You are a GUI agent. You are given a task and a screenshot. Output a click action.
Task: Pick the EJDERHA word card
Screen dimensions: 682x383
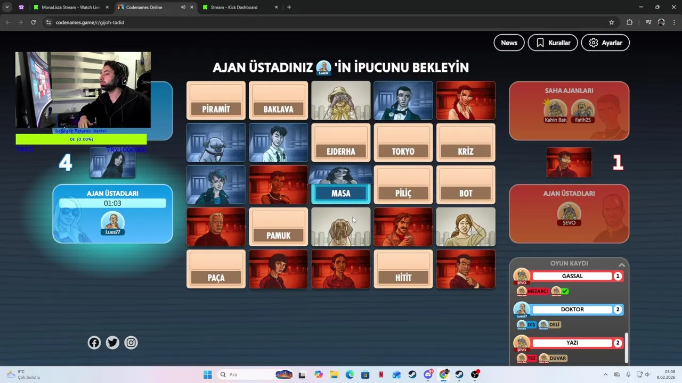(340, 143)
